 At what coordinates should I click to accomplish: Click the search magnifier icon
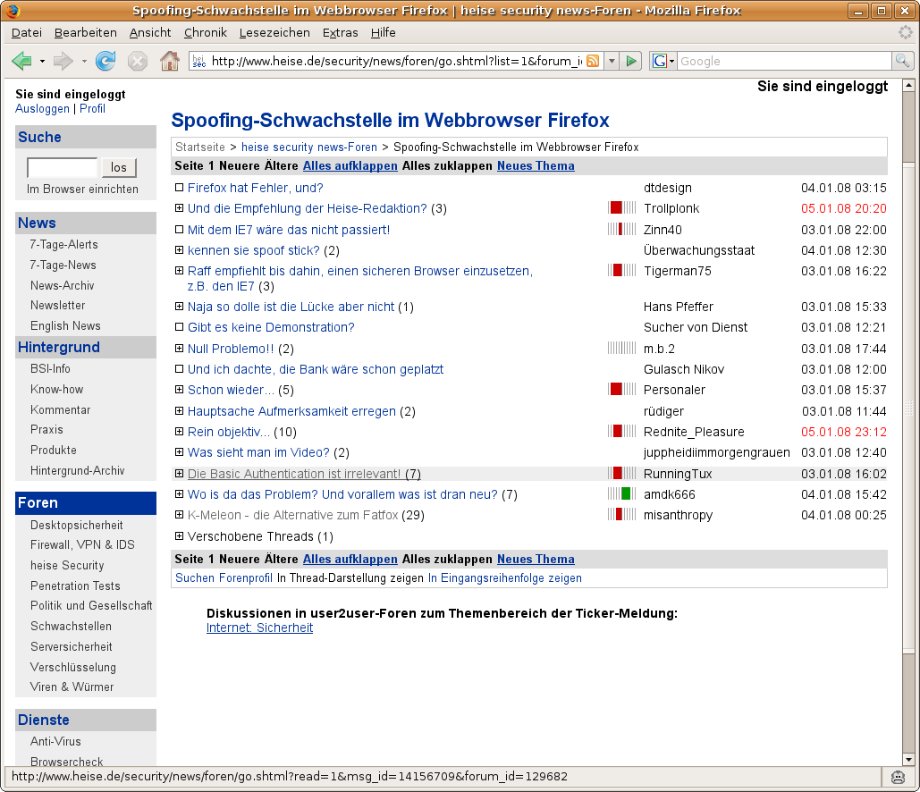(x=902, y=61)
